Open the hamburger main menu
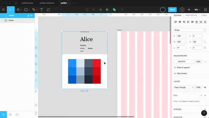Viewport: 209px width, 118px height. pyautogui.click(x=3, y=10)
